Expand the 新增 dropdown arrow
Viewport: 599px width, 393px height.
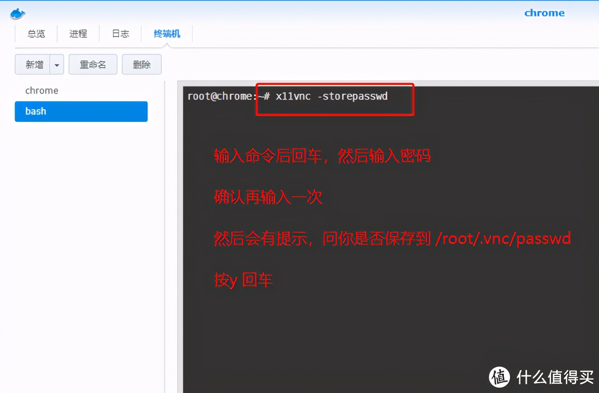57,65
